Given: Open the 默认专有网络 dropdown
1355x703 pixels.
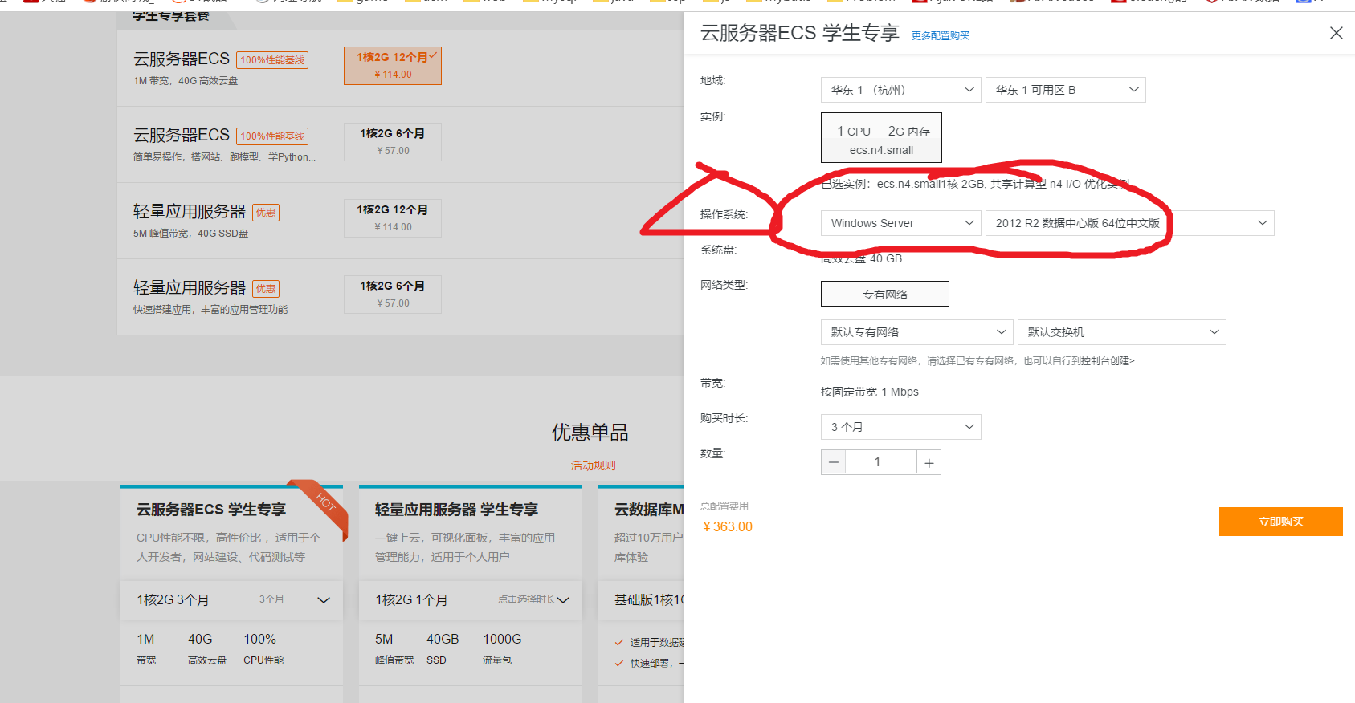Looking at the screenshot, I should [x=917, y=332].
